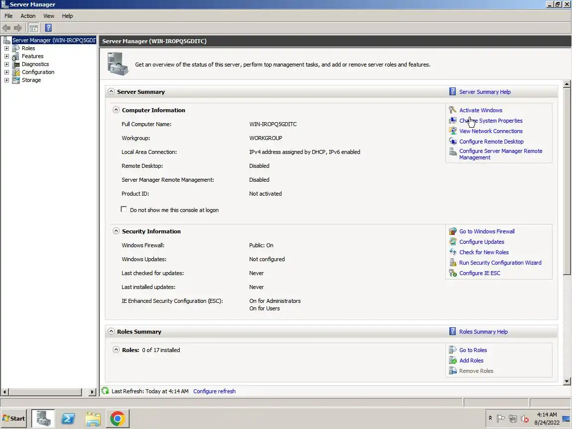The height and width of the screenshot is (429, 572).
Task: Click the Activate Windows link
Action: point(481,110)
